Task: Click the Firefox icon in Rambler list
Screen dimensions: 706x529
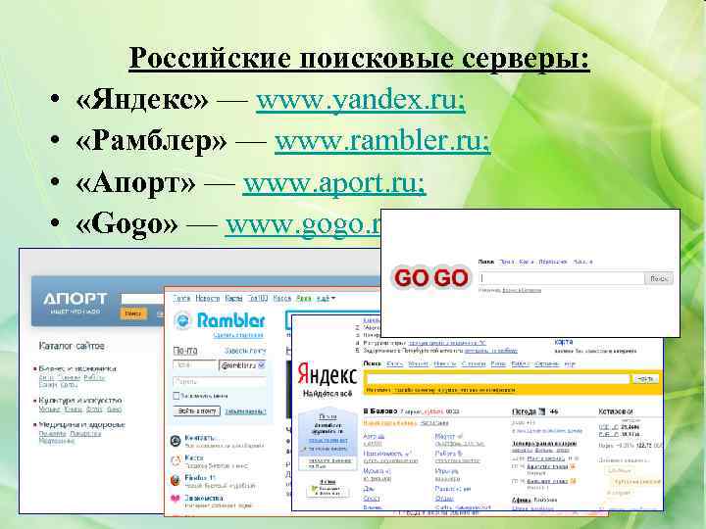Action: pos(176,480)
